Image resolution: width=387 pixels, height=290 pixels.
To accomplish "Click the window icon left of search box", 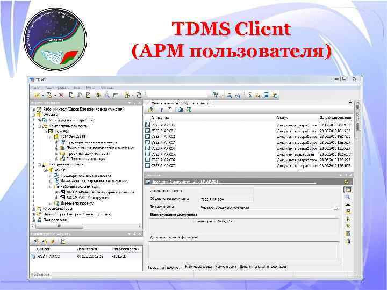I will coord(139,95).
